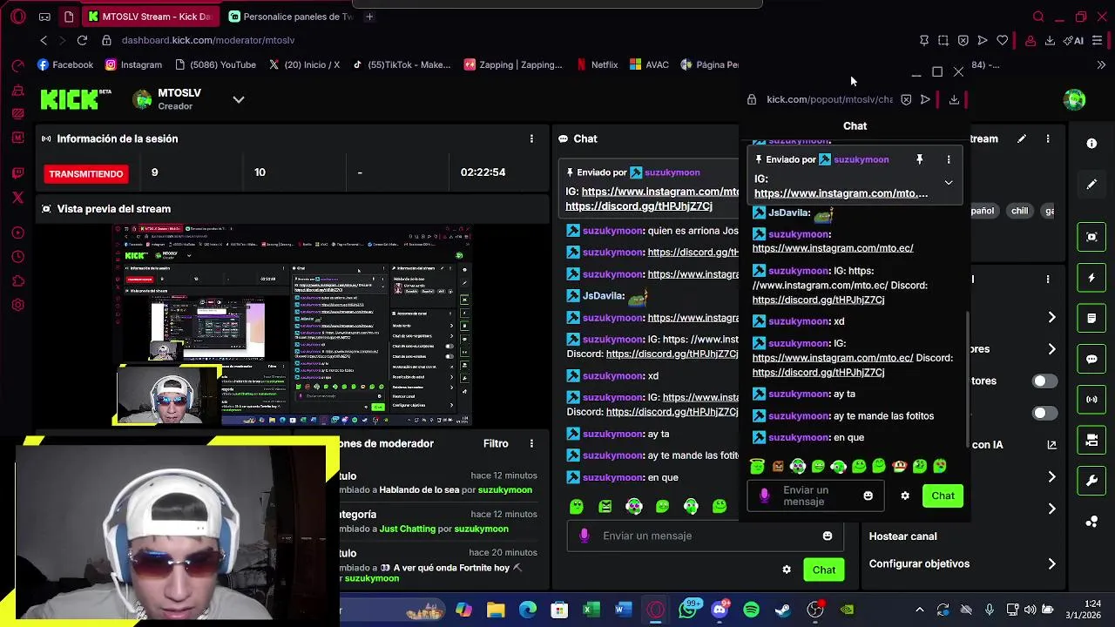The height and width of the screenshot is (627, 1115).
Task: Click the Kick logo
Action: point(75,99)
